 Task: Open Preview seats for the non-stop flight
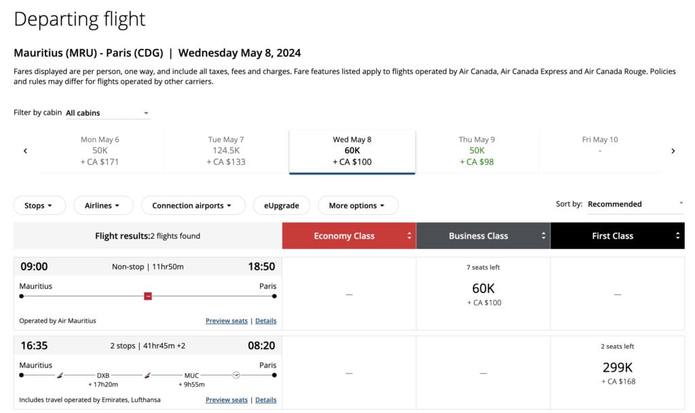[x=226, y=320]
